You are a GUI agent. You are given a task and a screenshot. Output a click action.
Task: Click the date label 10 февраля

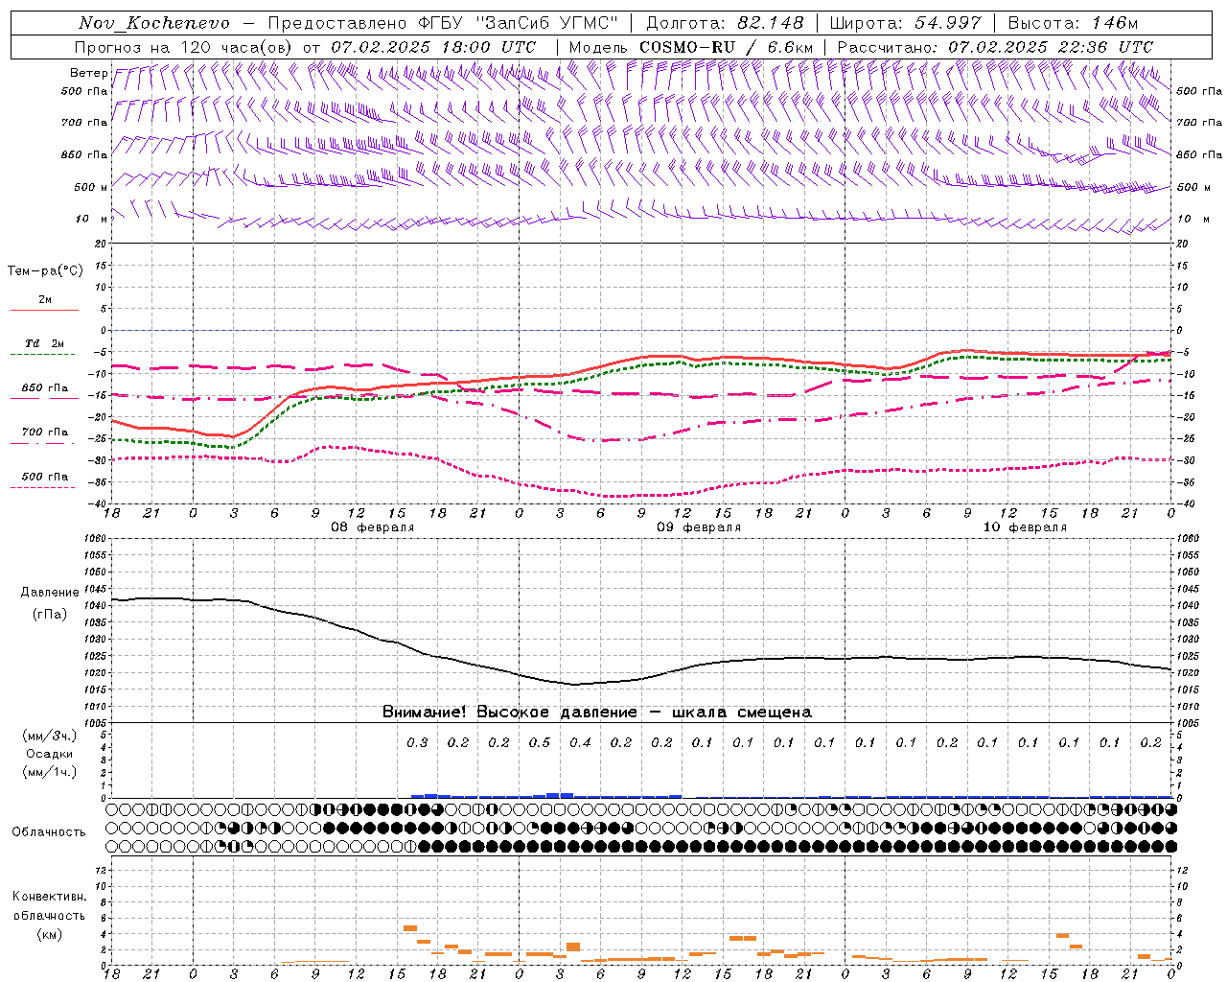pyautogui.click(x=1025, y=527)
